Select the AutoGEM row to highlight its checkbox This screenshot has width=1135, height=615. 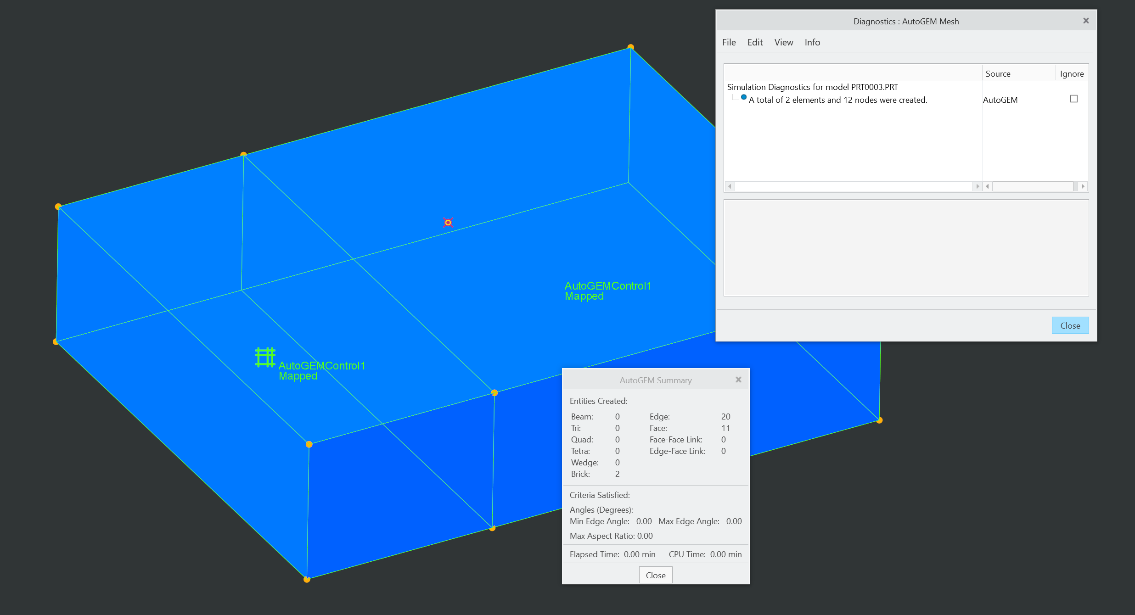pyautogui.click(x=1000, y=100)
